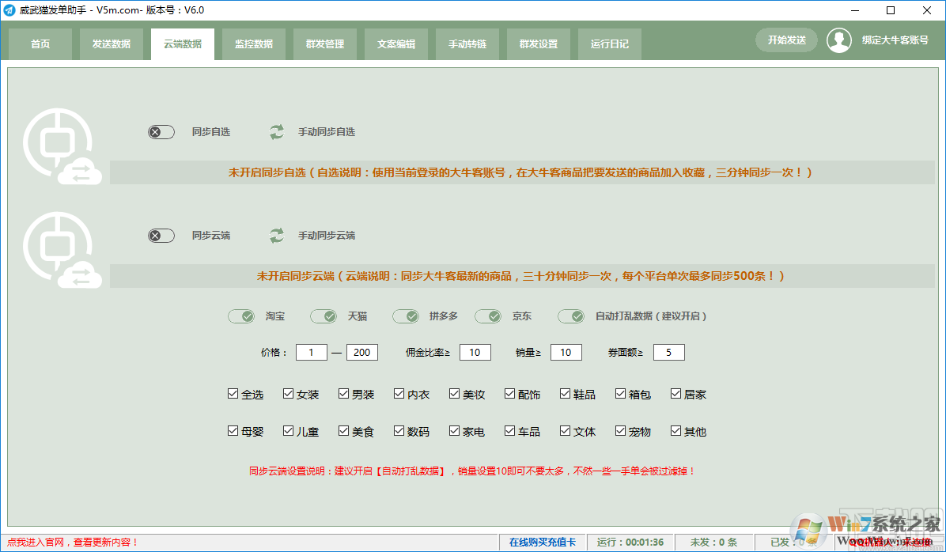Viewport: 946px width, 552px height.
Task: Click the refresh icon next to 手动同步云端
Action: click(275, 235)
